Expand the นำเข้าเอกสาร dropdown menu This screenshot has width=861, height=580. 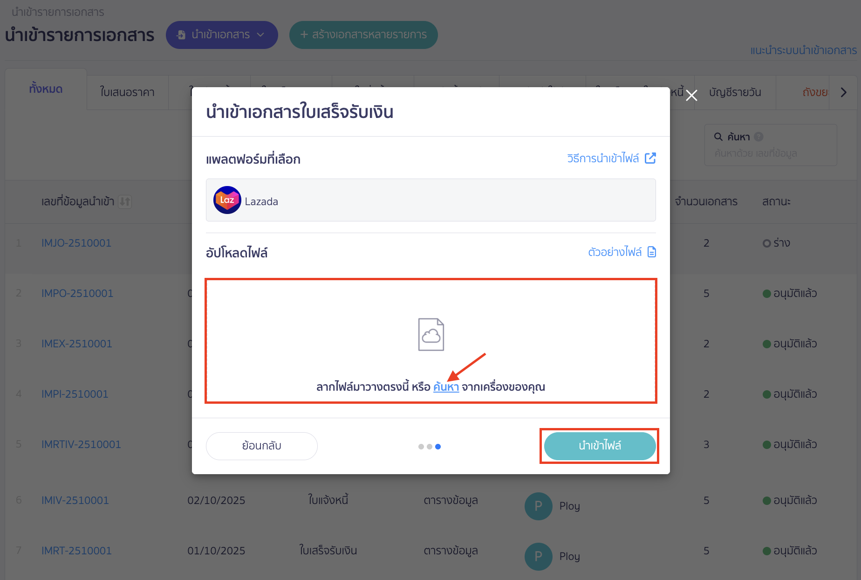coord(261,35)
